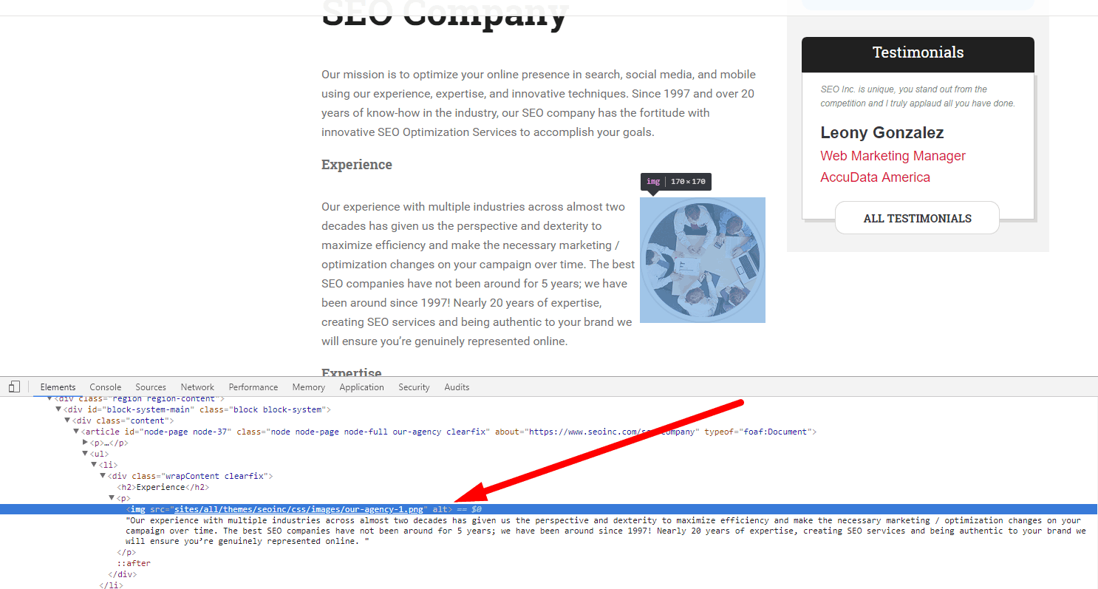1098x589 pixels.
Task: Switch to the Security tab
Action: 414,387
